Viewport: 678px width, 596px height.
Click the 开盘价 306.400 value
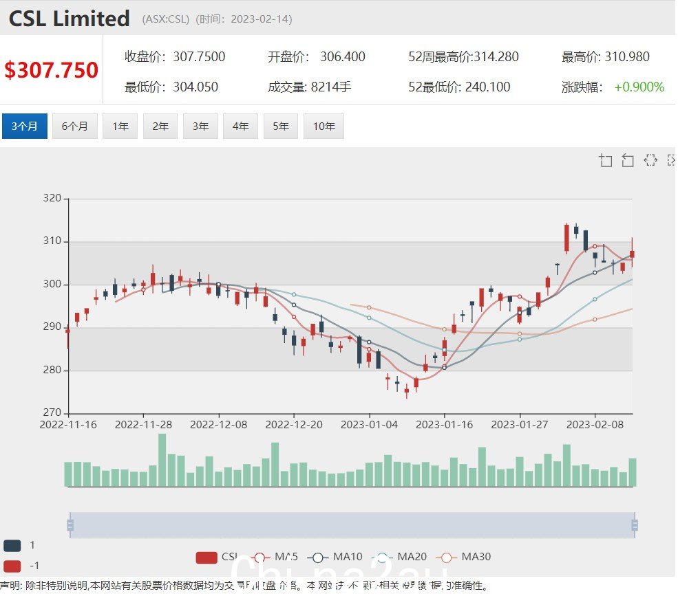click(343, 56)
